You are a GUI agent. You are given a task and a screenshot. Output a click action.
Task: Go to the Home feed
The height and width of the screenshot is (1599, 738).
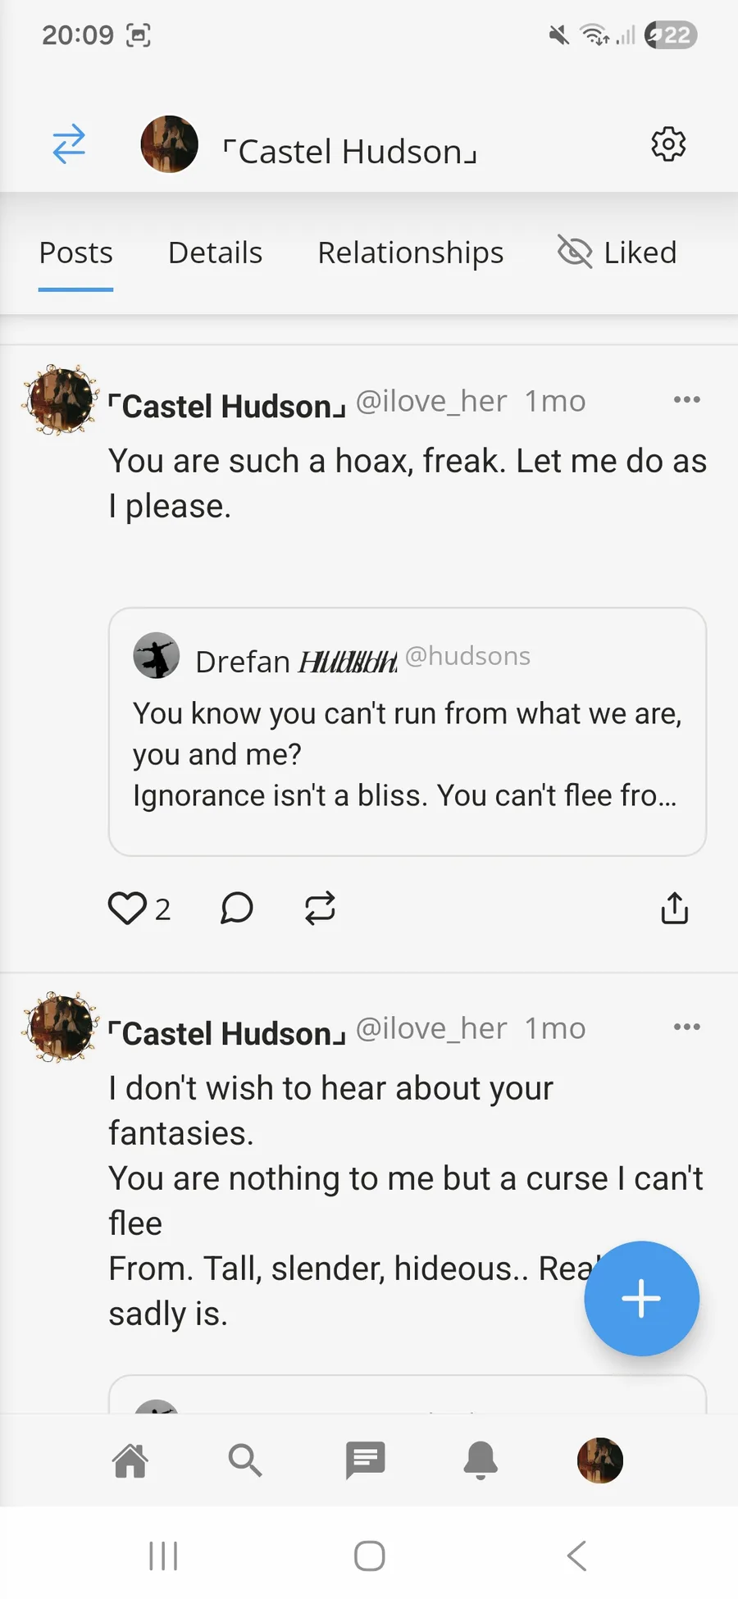click(130, 1460)
